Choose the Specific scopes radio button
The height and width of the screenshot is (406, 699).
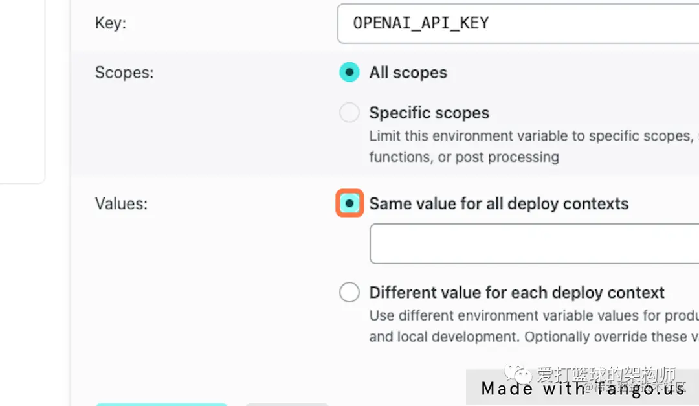click(x=349, y=113)
